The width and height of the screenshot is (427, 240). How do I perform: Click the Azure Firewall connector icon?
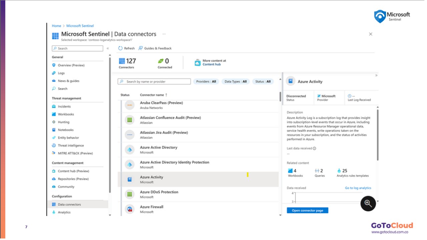point(129,209)
